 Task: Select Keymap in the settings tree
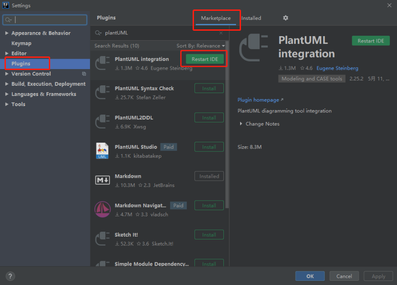point(21,43)
